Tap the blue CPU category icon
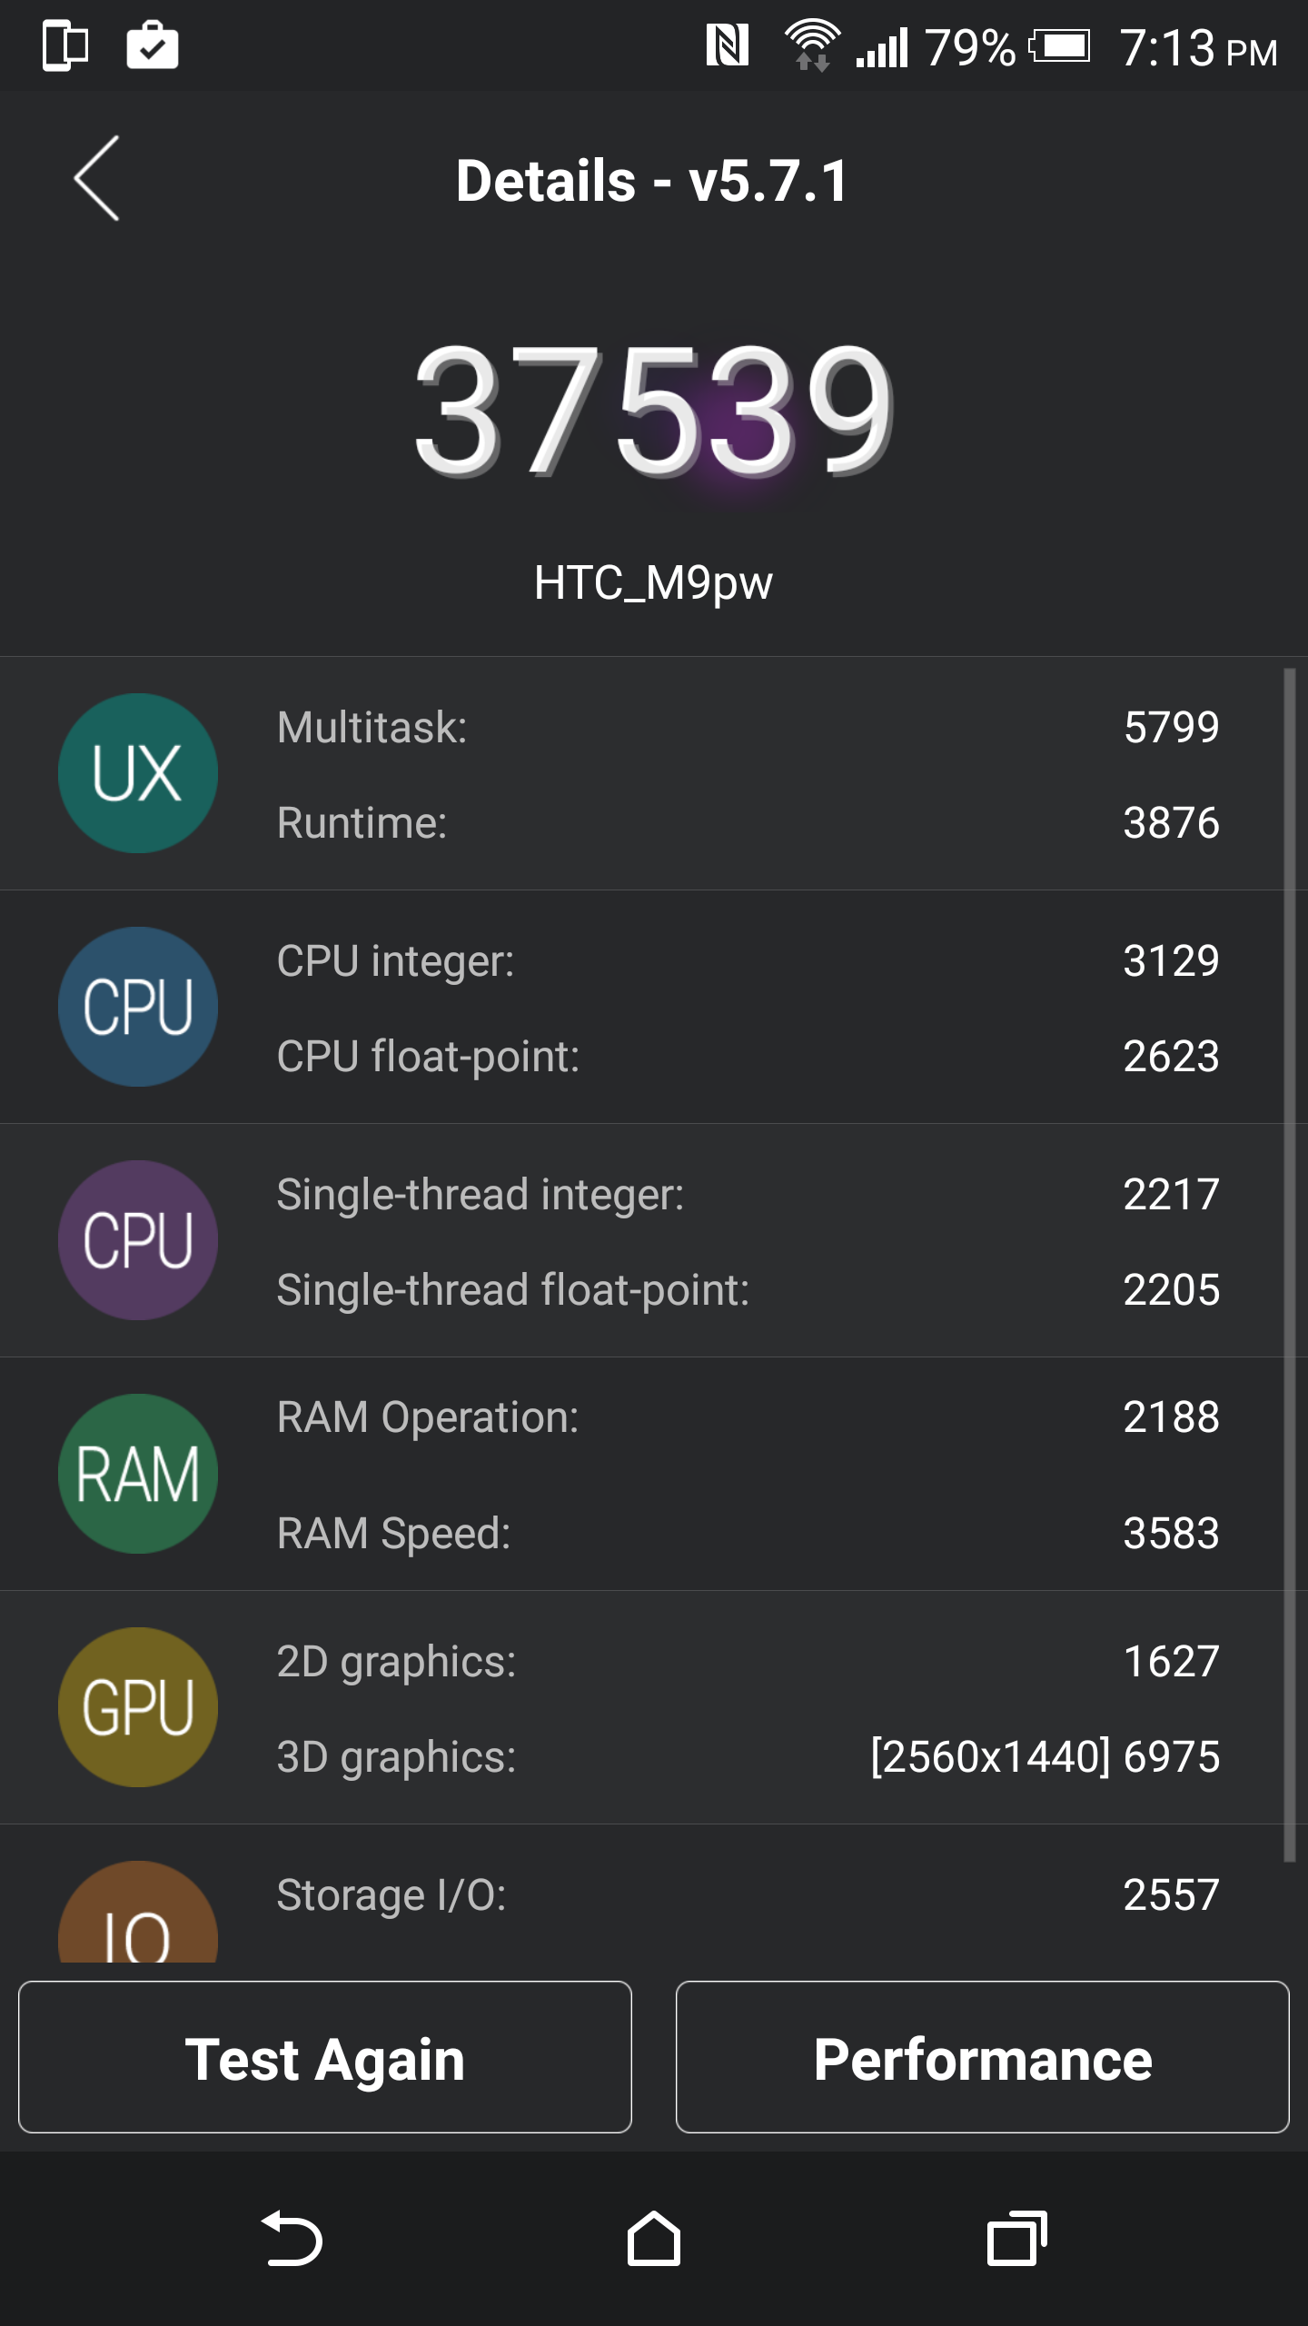The height and width of the screenshot is (2326, 1308). pos(138,1007)
